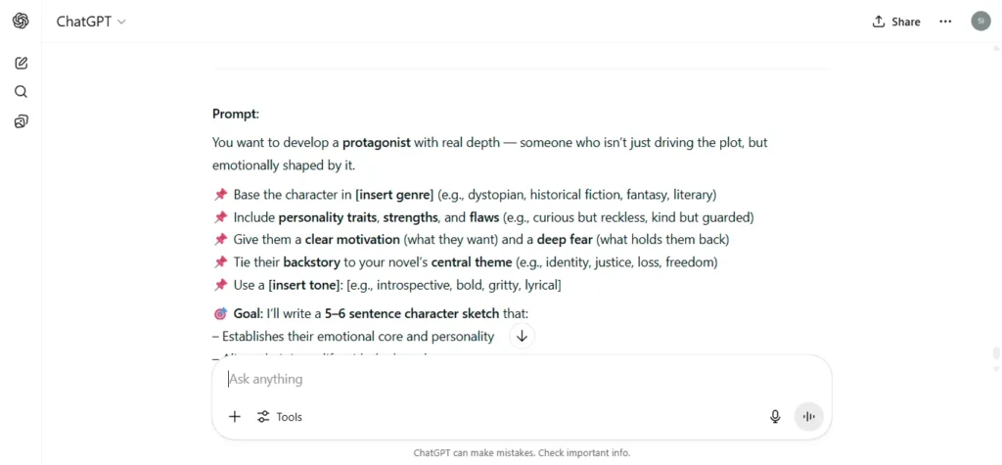Open the three-dot options menu
Viewport: 1002px width, 465px height.
click(x=945, y=22)
